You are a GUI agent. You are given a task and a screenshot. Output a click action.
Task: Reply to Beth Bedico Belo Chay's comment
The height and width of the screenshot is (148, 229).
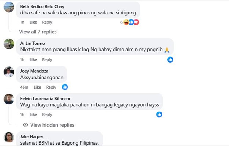pyautogui.click(x=47, y=22)
